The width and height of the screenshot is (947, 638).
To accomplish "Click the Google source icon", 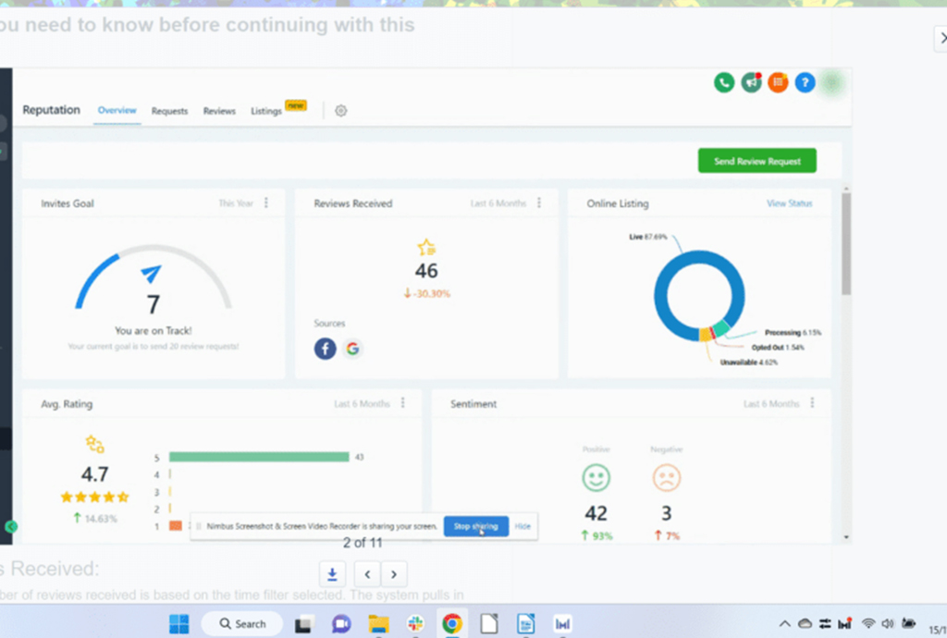I will coord(352,349).
